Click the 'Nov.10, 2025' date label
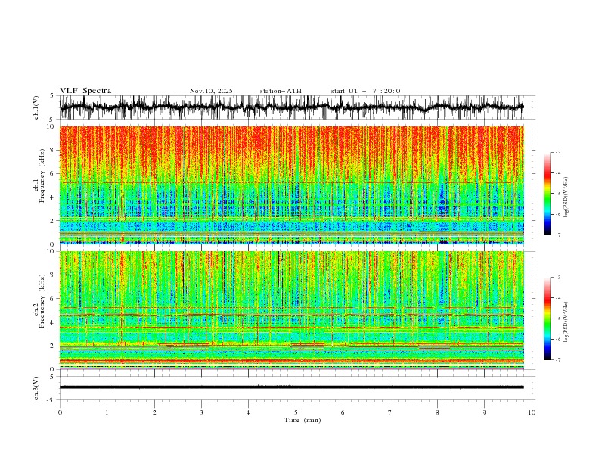Viewport: 599px width, 463px height. pyautogui.click(x=211, y=91)
